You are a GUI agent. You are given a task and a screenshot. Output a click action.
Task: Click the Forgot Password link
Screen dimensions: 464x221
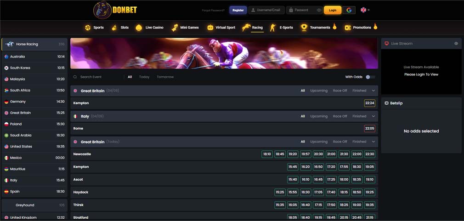coord(213,11)
